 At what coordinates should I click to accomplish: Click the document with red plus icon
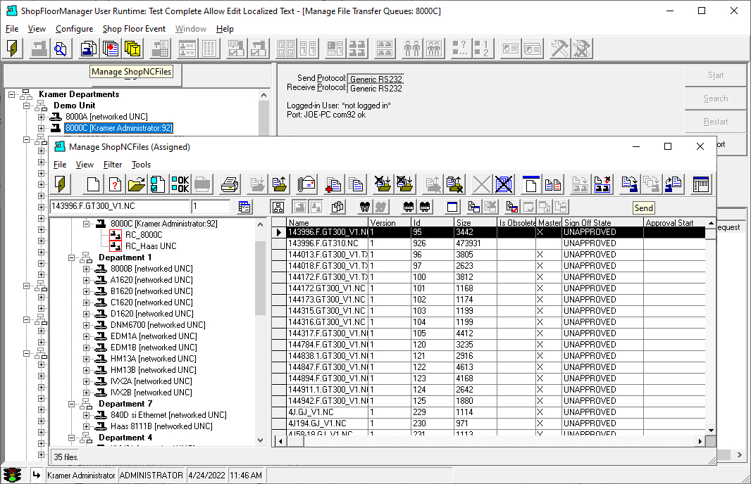pos(333,184)
